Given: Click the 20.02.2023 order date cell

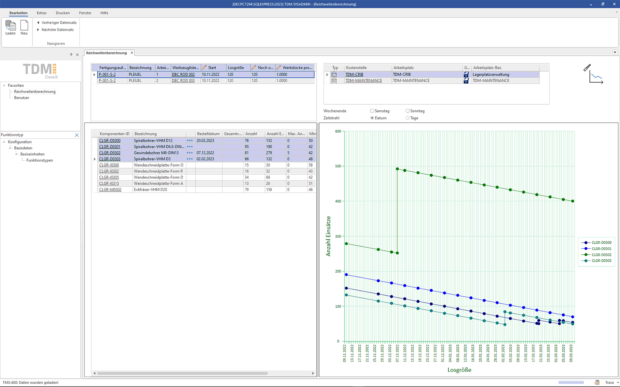Looking at the screenshot, I should pos(209,140).
